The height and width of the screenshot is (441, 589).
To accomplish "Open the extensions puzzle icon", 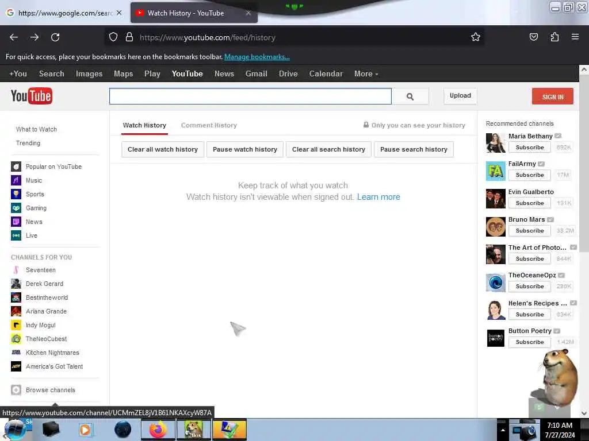I will coord(554,37).
